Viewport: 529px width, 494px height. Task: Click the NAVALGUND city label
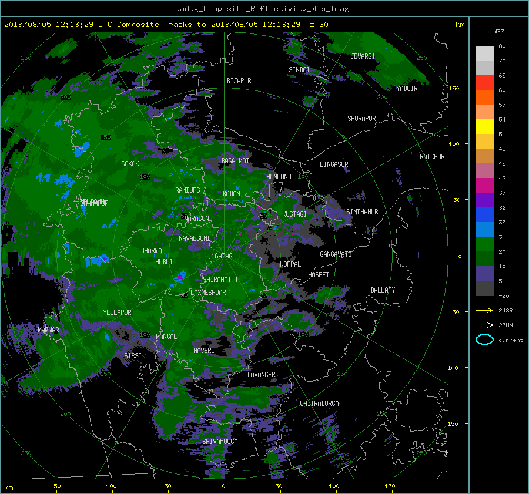point(195,238)
